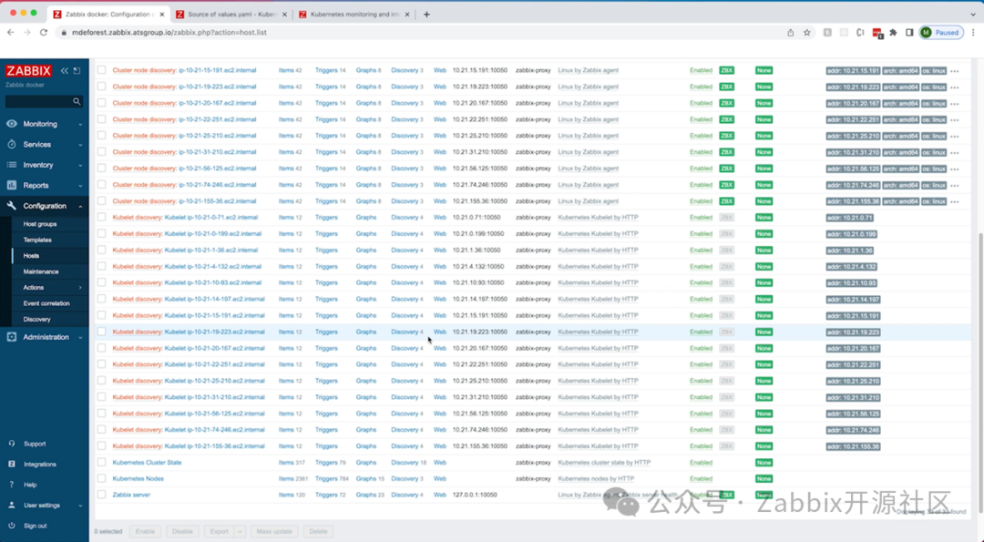Screen dimensions: 984x542
Task: Expand the Services menu section
Action: (x=80, y=145)
